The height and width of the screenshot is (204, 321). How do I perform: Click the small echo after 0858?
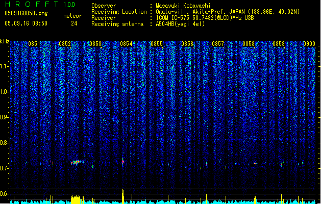tap(255, 163)
